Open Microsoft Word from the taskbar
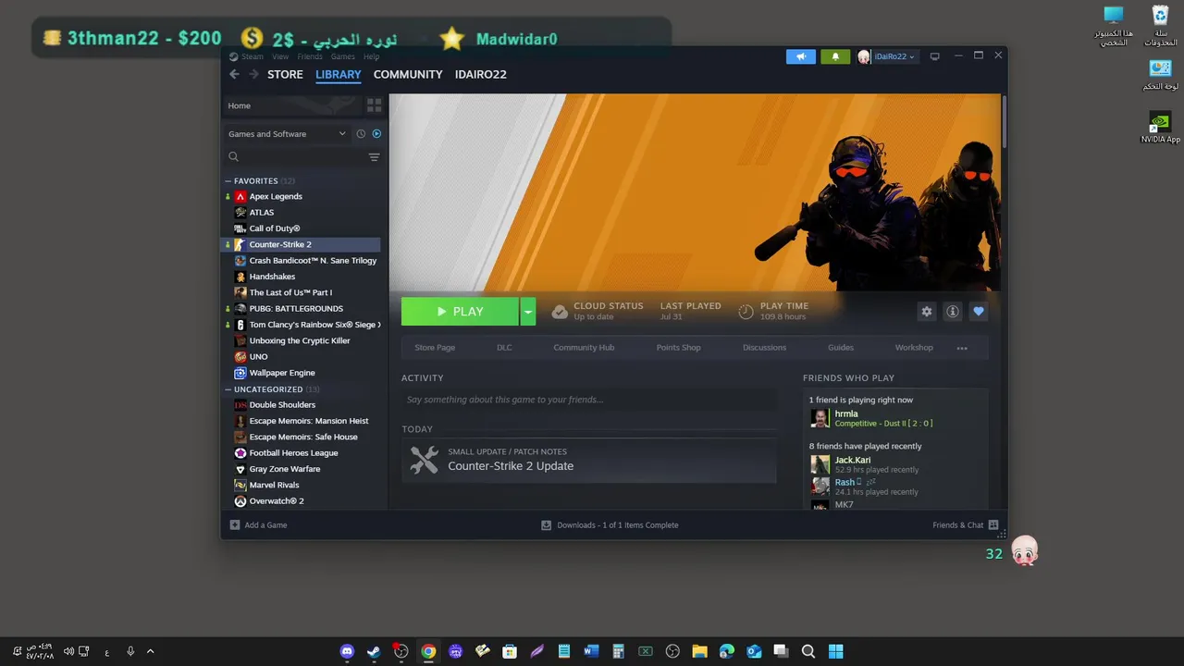Viewport: 1184px width, 666px height. tap(591, 651)
